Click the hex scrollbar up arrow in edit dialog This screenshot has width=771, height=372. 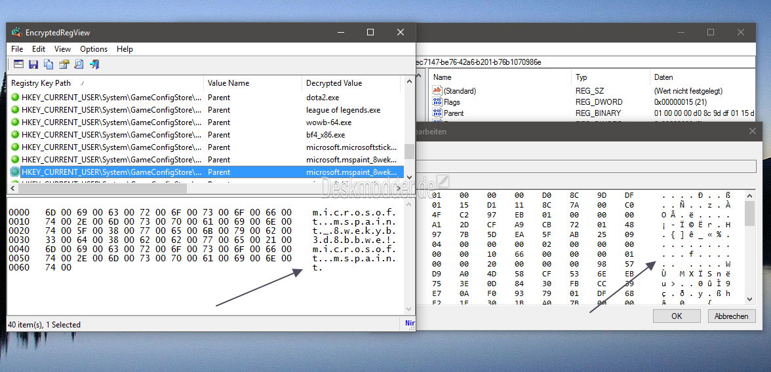point(749,195)
